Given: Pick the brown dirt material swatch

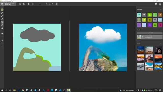Looking at the screenshot, I should (x=160, y=15).
